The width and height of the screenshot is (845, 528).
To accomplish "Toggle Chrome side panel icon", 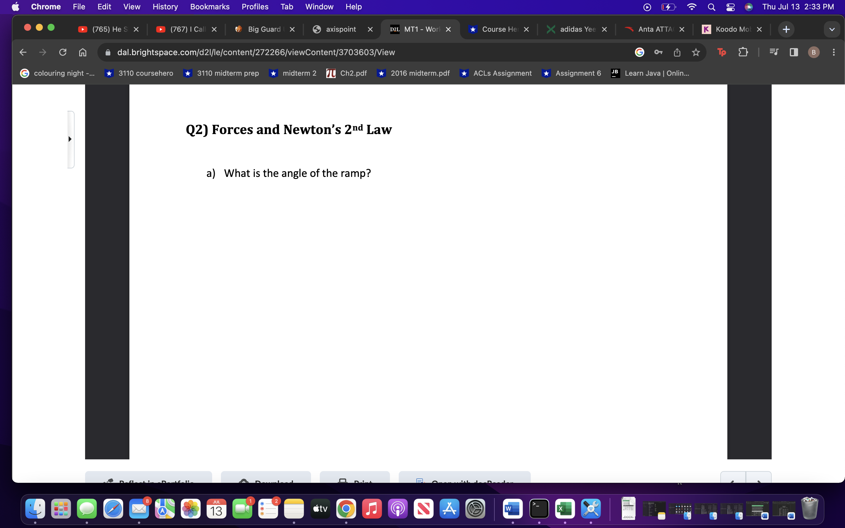I will [794, 53].
